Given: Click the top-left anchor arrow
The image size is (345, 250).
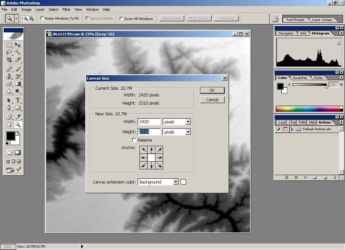Looking at the screenshot, I should [x=144, y=150].
